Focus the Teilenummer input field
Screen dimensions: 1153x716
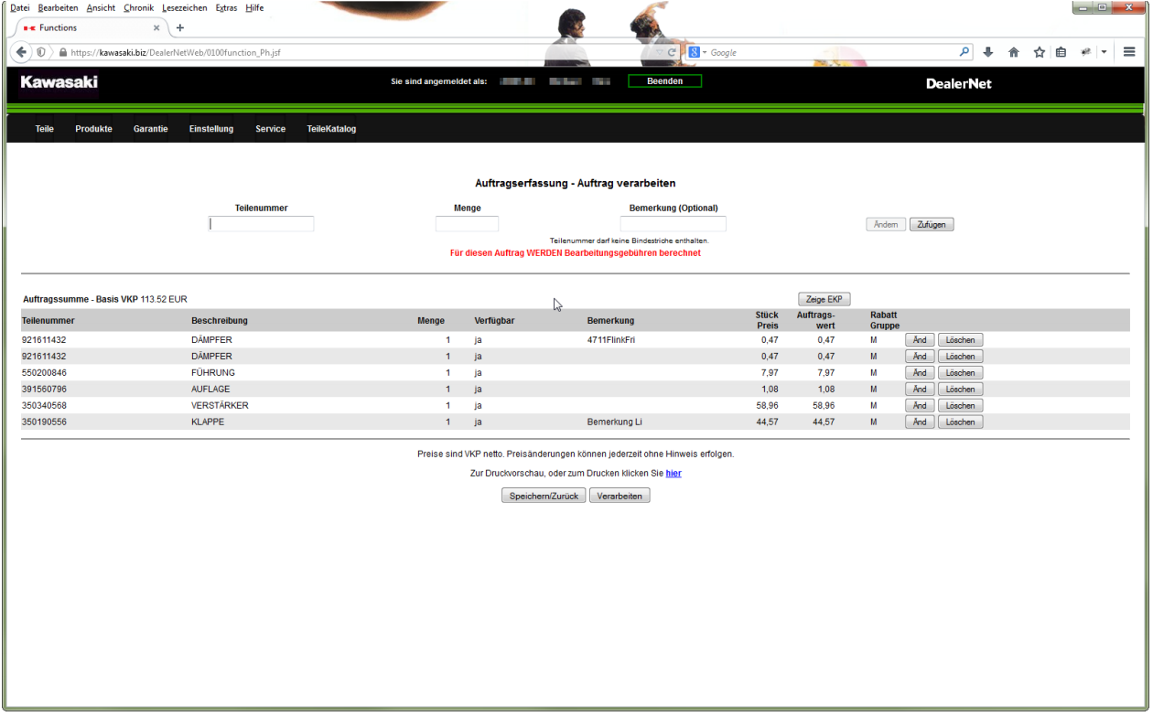[261, 223]
